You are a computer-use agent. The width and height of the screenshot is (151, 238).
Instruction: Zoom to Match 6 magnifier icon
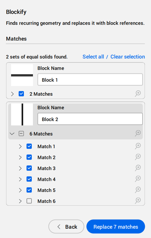click(x=138, y=201)
